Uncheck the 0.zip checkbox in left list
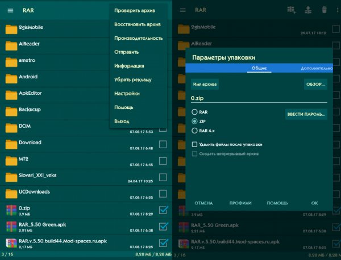The width and height of the screenshot is (341, 260). click(x=163, y=210)
